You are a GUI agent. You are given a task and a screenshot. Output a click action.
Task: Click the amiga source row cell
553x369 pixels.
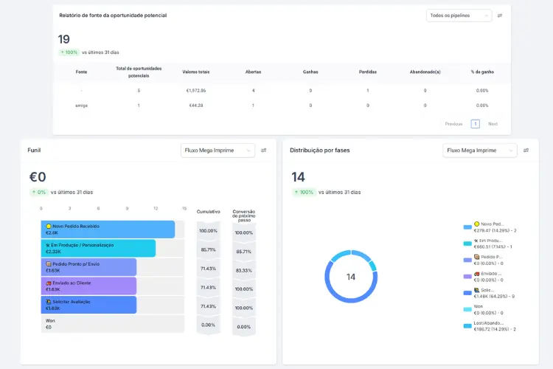point(81,106)
